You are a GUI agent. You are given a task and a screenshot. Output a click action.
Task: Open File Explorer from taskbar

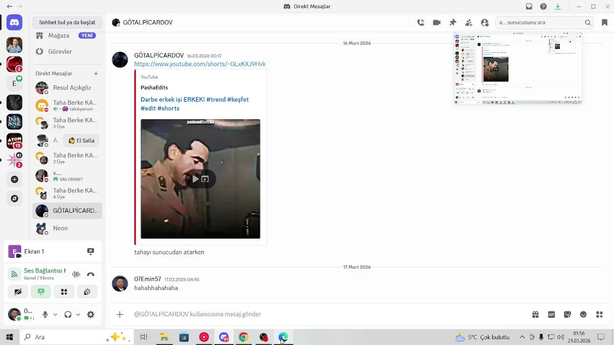coord(164,337)
